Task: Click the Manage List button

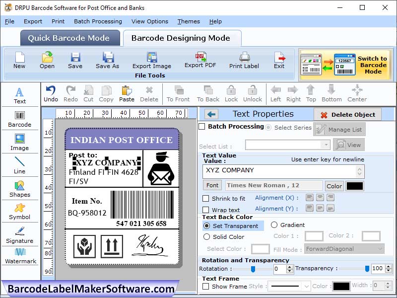Action: (x=339, y=130)
